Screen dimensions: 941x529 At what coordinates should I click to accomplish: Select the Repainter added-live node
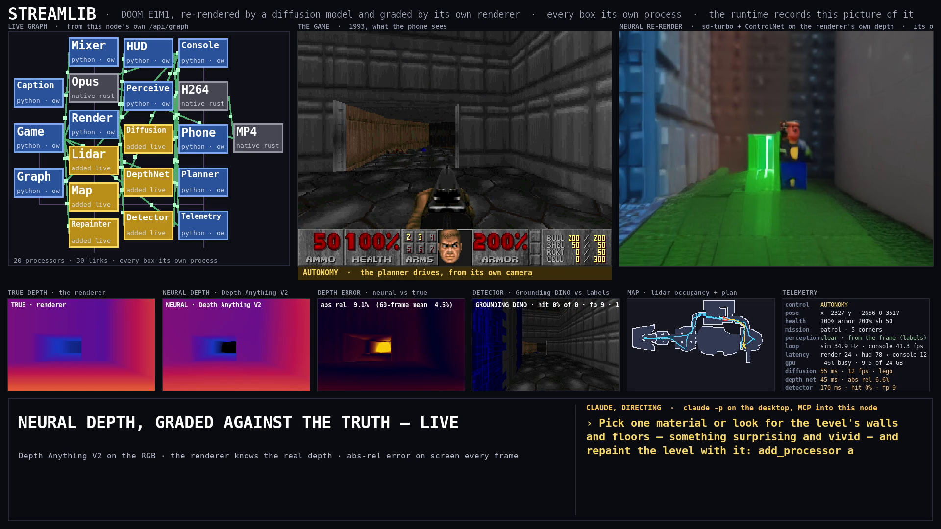pos(94,233)
